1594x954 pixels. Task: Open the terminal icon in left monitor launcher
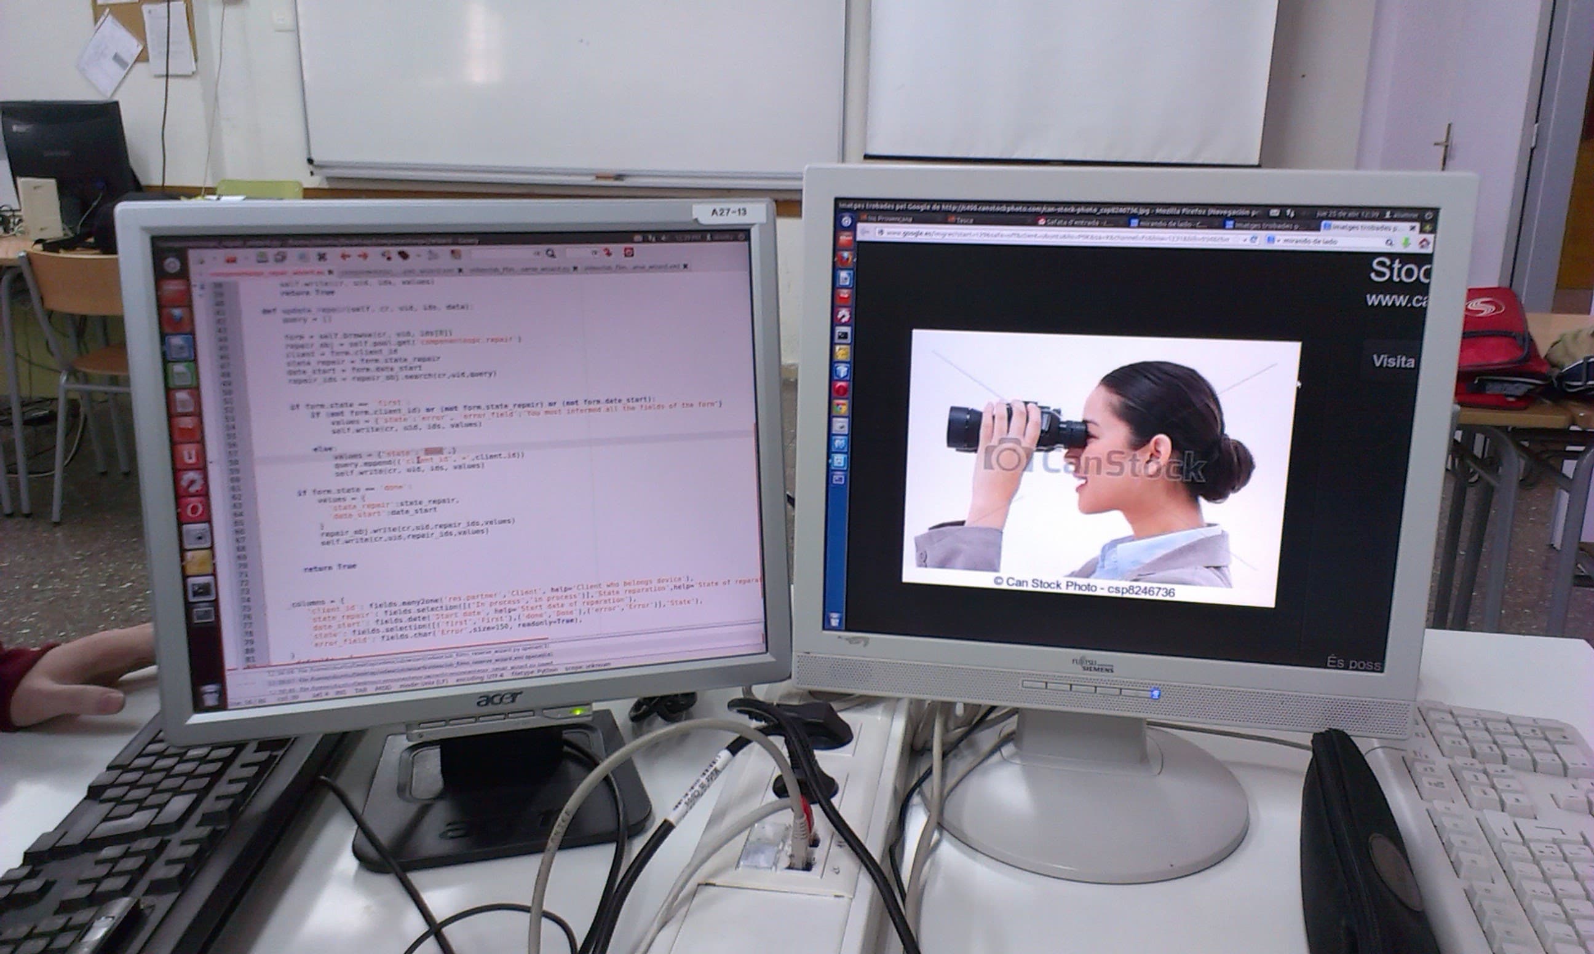(x=201, y=589)
